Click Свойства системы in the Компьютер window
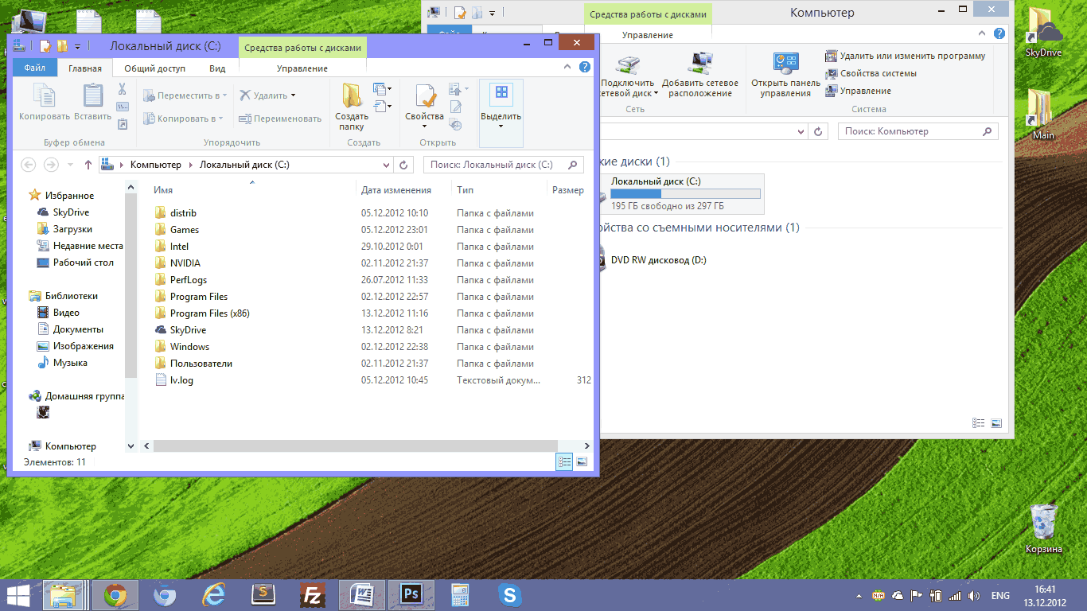 [871, 73]
